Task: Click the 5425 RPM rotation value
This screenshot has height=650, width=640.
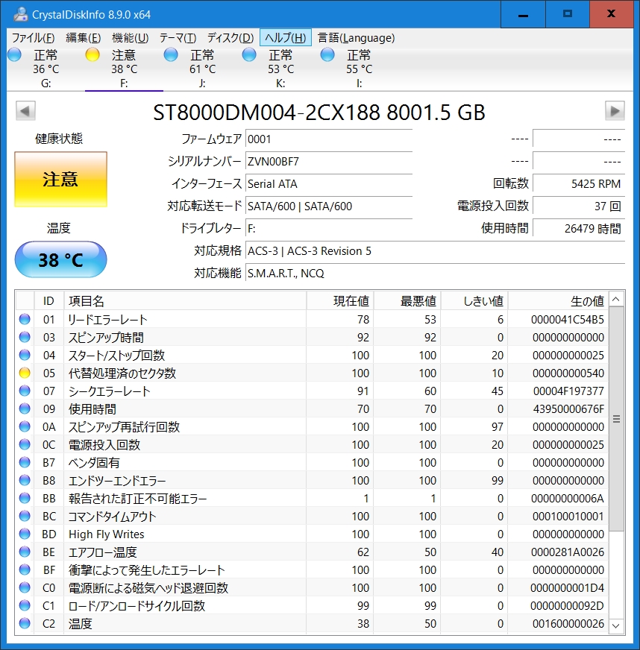Action: pyautogui.click(x=579, y=184)
